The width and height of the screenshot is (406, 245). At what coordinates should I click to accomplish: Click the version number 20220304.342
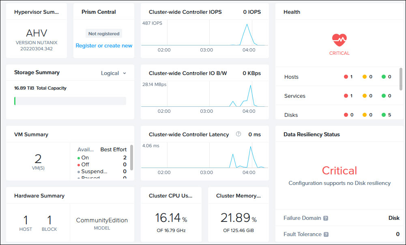click(x=37, y=49)
